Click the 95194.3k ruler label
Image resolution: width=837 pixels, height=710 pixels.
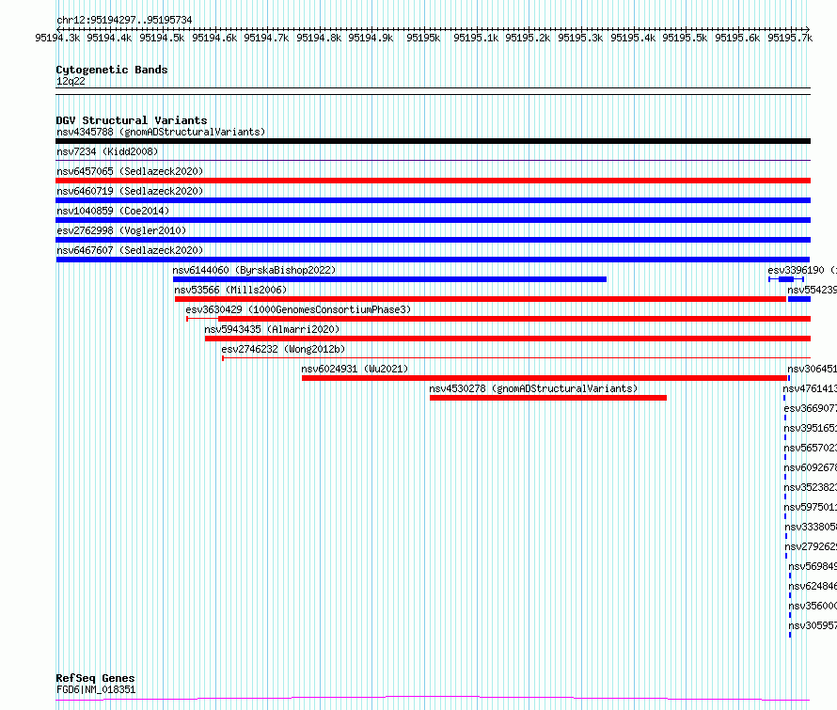tap(57, 38)
